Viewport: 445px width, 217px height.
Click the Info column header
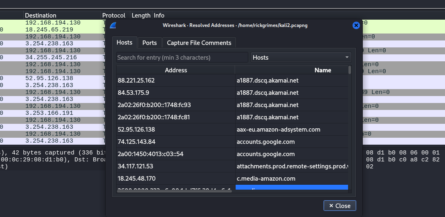[159, 16]
